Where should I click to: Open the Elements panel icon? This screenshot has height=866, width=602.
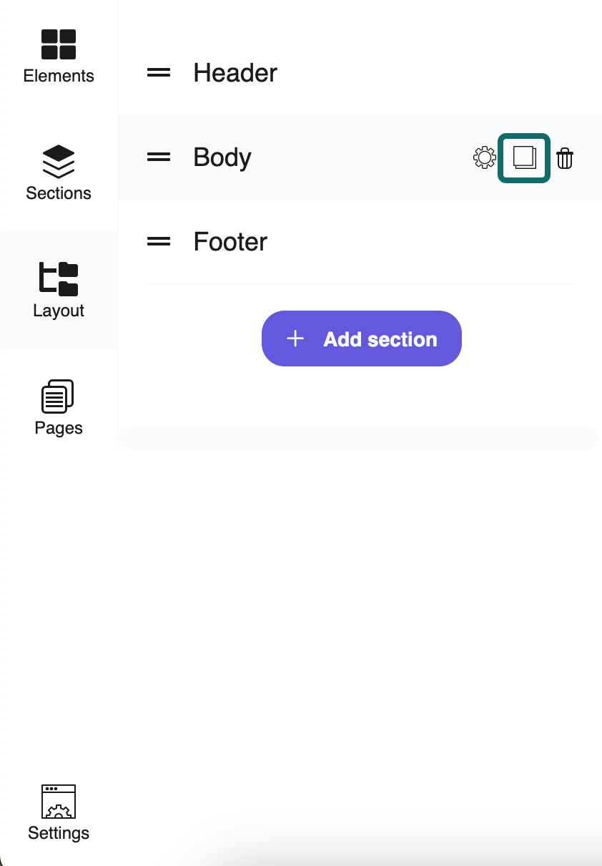(59, 44)
